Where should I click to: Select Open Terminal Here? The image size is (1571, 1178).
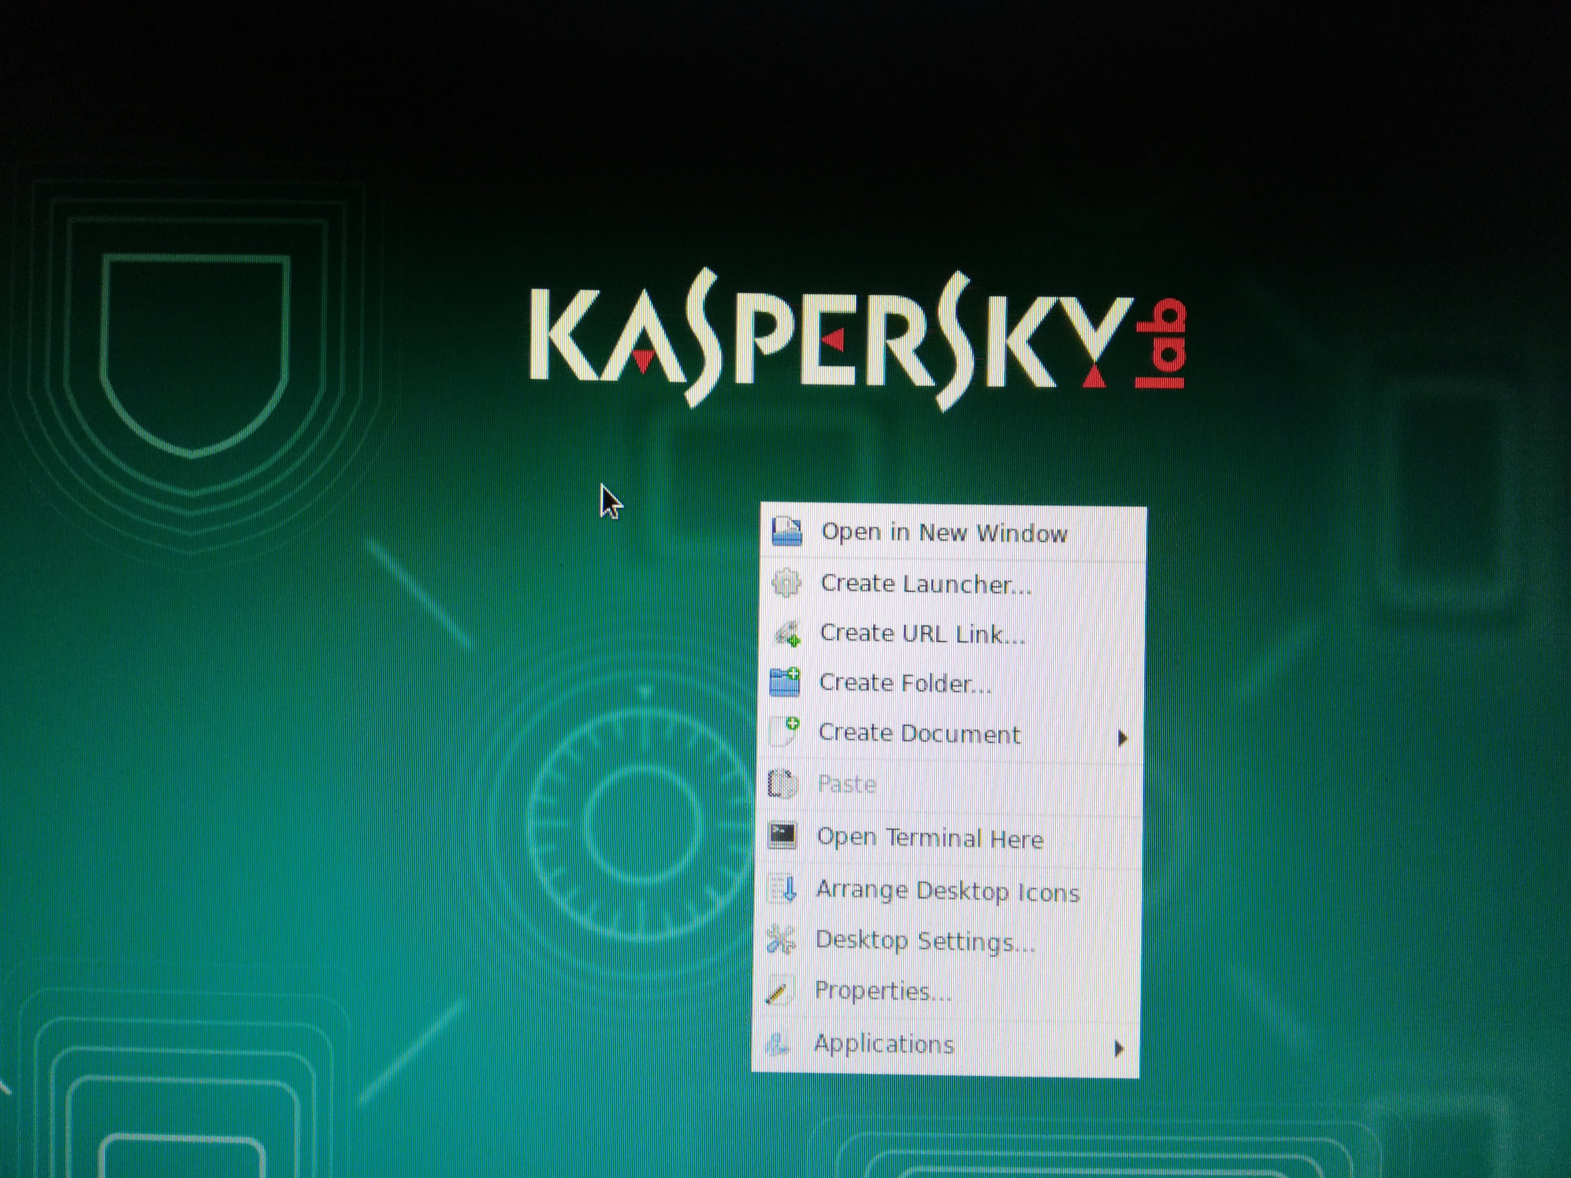click(930, 839)
